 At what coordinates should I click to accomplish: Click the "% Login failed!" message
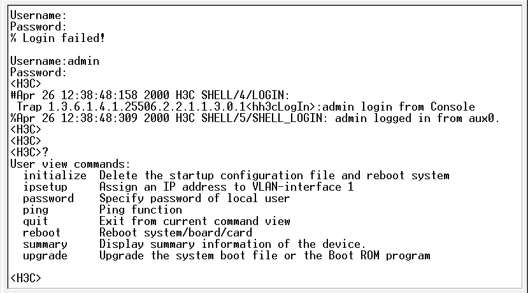coord(58,38)
